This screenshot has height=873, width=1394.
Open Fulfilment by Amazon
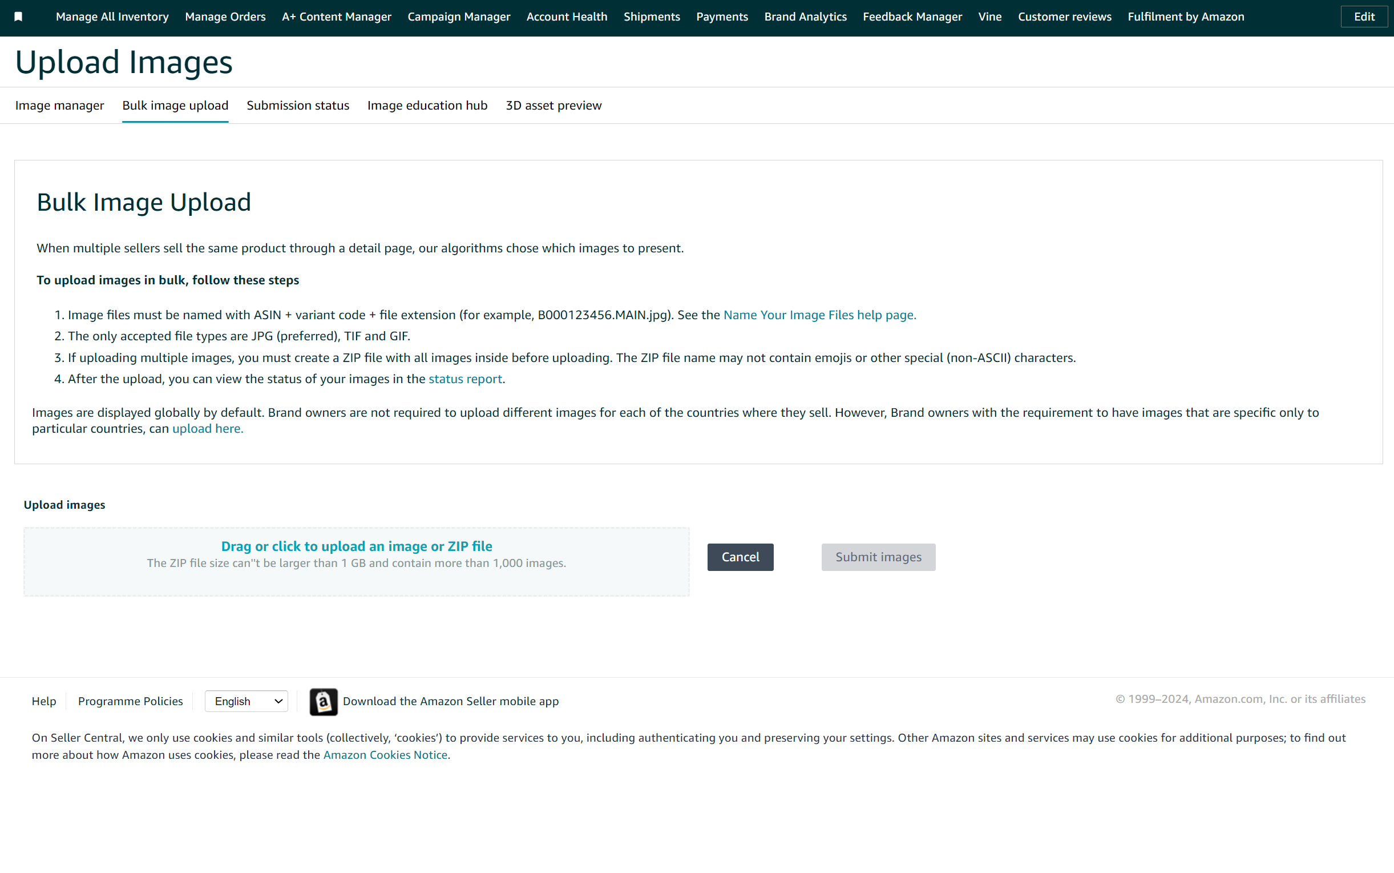1185,17
